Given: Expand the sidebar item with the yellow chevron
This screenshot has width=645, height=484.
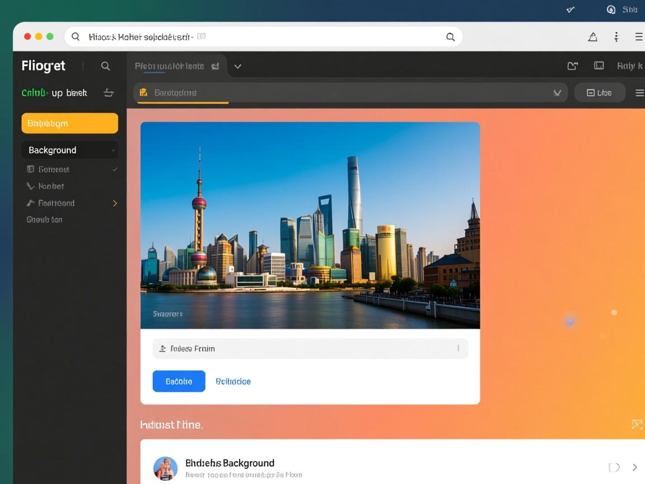Looking at the screenshot, I should [115, 203].
